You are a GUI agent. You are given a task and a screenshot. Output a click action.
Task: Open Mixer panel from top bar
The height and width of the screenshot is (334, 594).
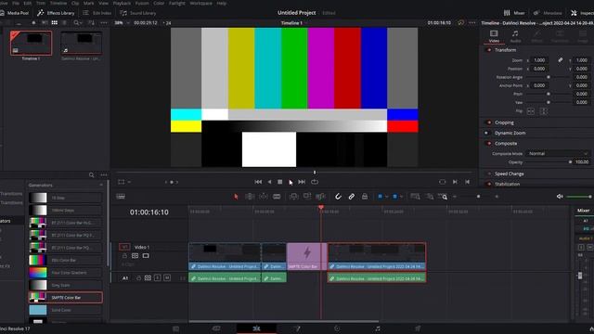pos(514,13)
